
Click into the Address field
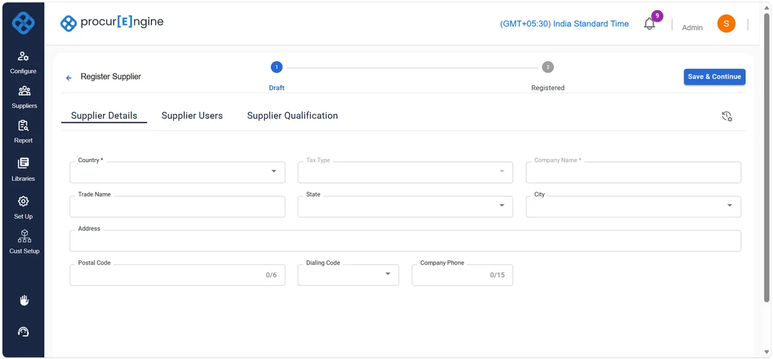click(x=405, y=241)
